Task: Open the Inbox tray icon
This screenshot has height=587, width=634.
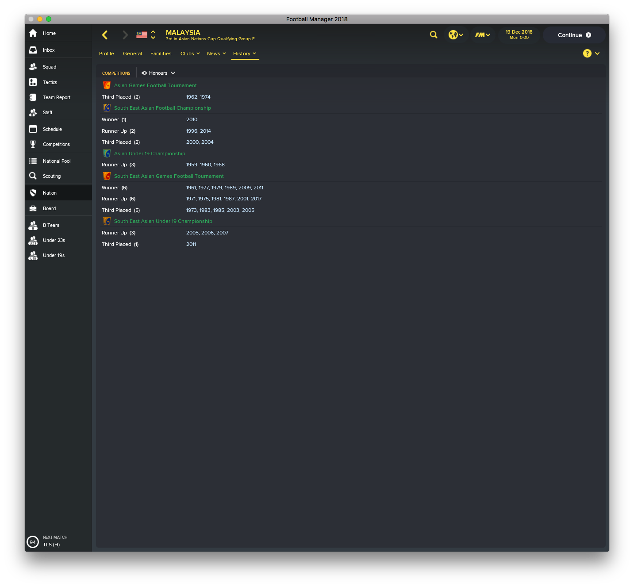Action: tap(33, 50)
